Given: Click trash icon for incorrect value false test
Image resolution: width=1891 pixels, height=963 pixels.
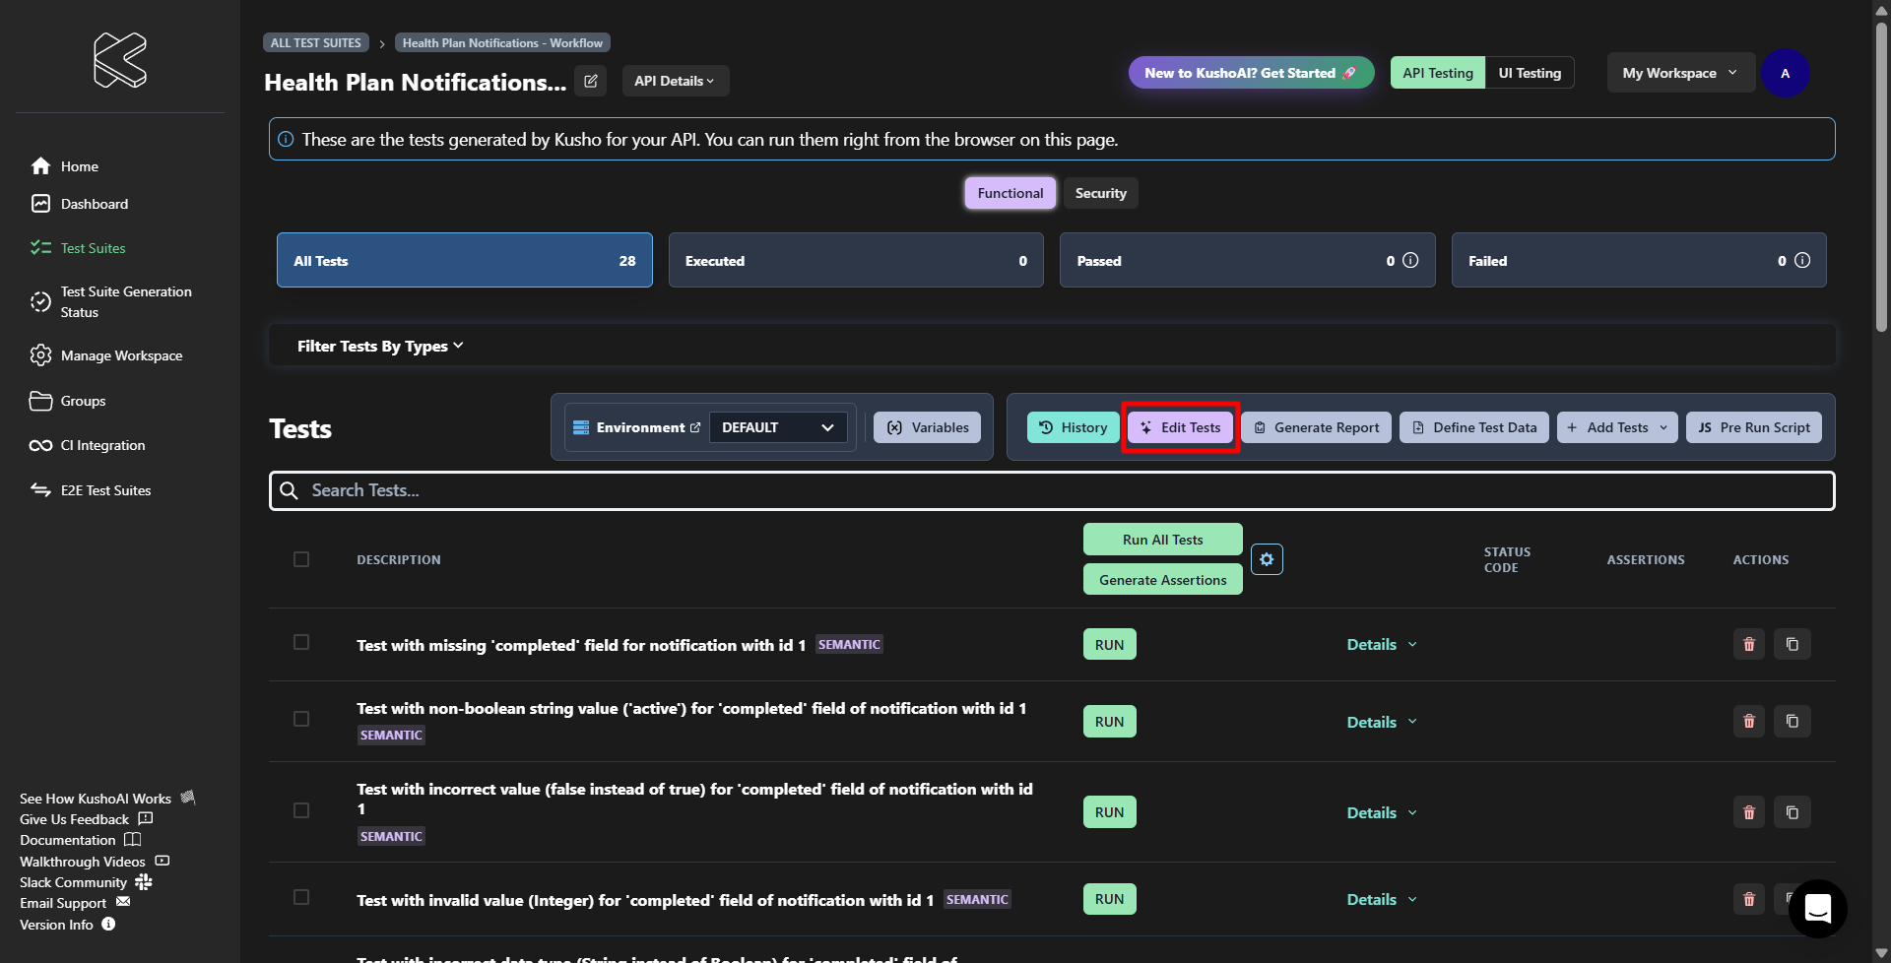Looking at the screenshot, I should click(1748, 812).
